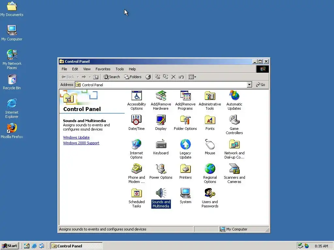334x250 pixels.
Task: Click Sounds and Multimedia icon
Action: [x=161, y=198]
